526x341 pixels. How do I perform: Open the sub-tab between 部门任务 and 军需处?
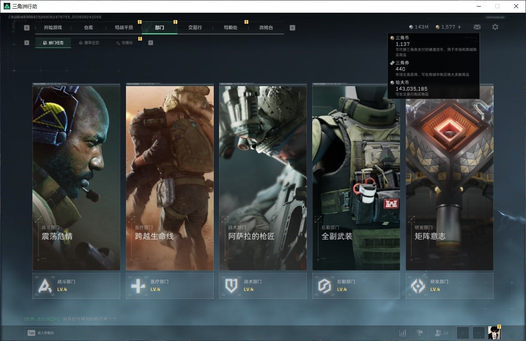point(89,43)
